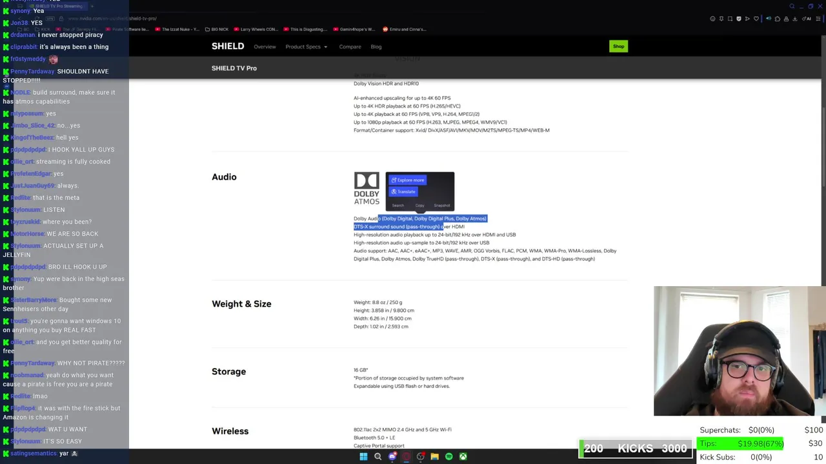The width and height of the screenshot is (826, 464).
Task: Click chat message 'I HOOK YALL UP GUYS'
Action: [x=81, y=150]
